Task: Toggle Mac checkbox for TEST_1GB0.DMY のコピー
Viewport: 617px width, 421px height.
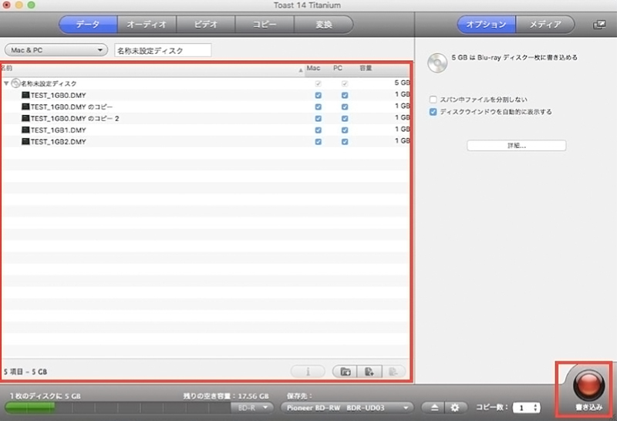Action: (x=318, y=106)
